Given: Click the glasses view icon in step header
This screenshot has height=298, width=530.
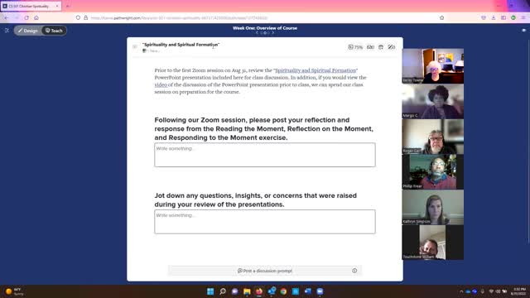Looking at the screenshot, I should [x=370, y=47].
